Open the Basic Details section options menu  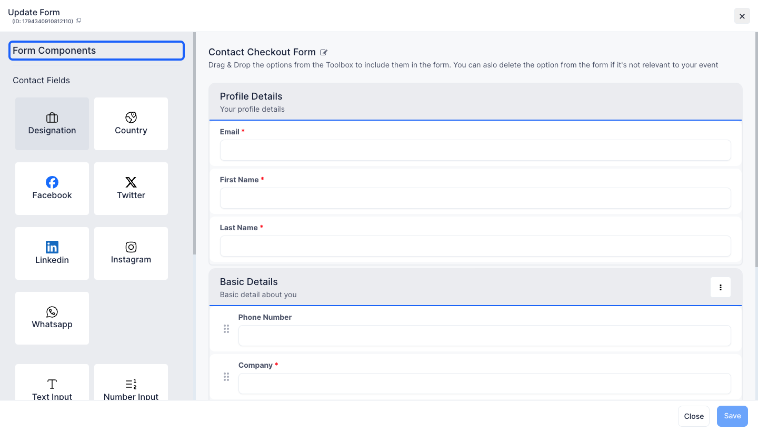point(721,287)
